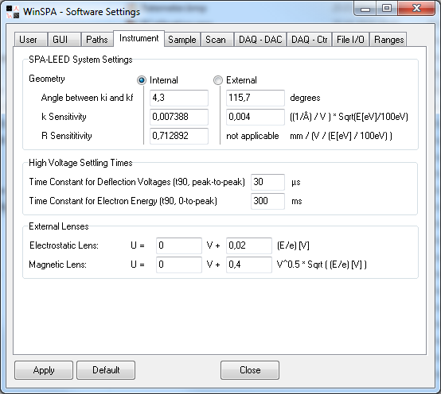Go to the Scan tab

point(217,39)
